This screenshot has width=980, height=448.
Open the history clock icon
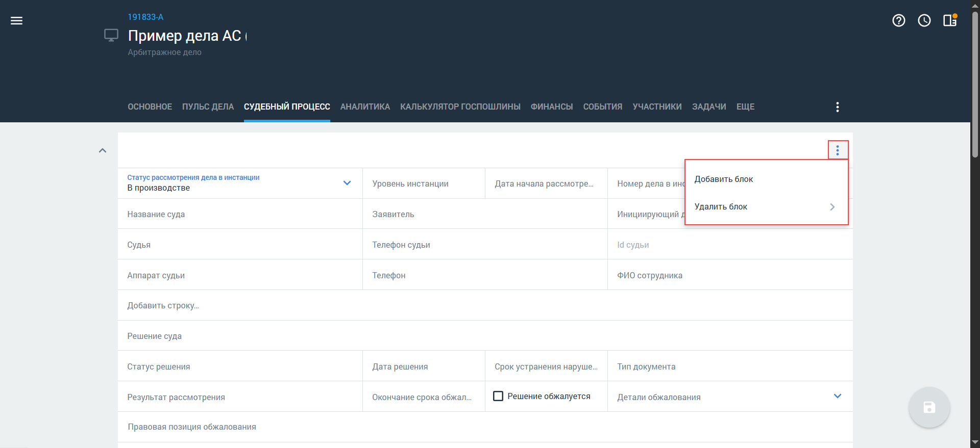tap(924, 20)
